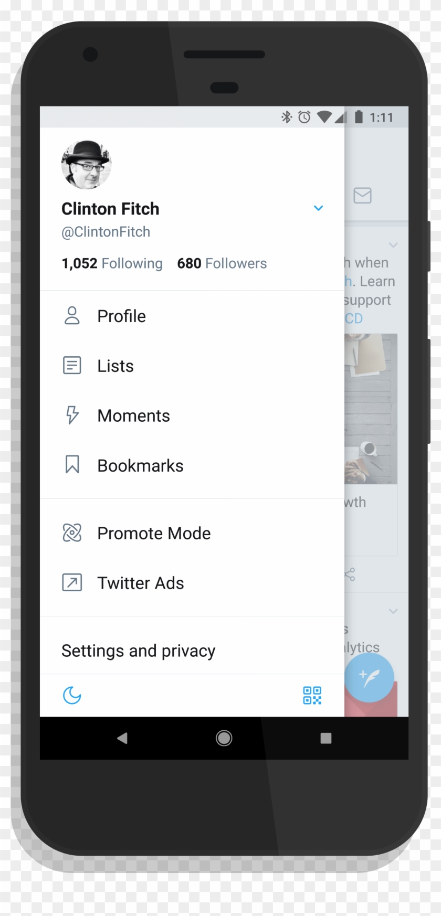Viewport: 441px width, 916px height.
Task: Expand the account switcher chevron
Action: coord(319,208)
